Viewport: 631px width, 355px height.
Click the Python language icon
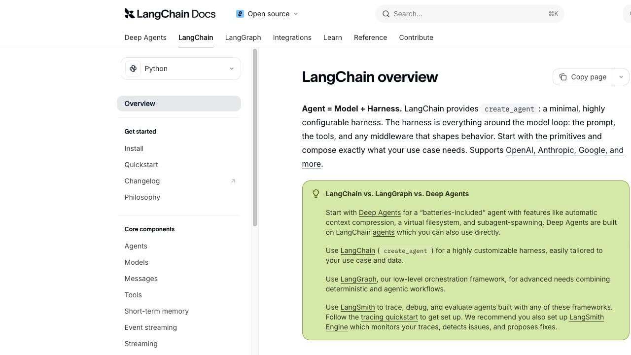(133, 69)
